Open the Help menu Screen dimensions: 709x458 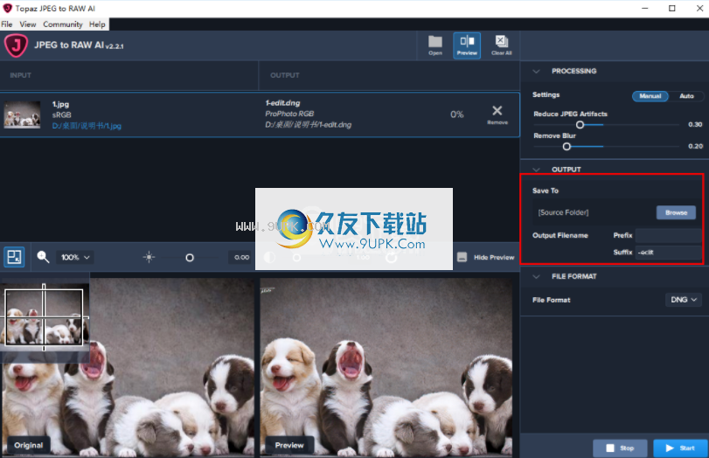click(97, 24)
